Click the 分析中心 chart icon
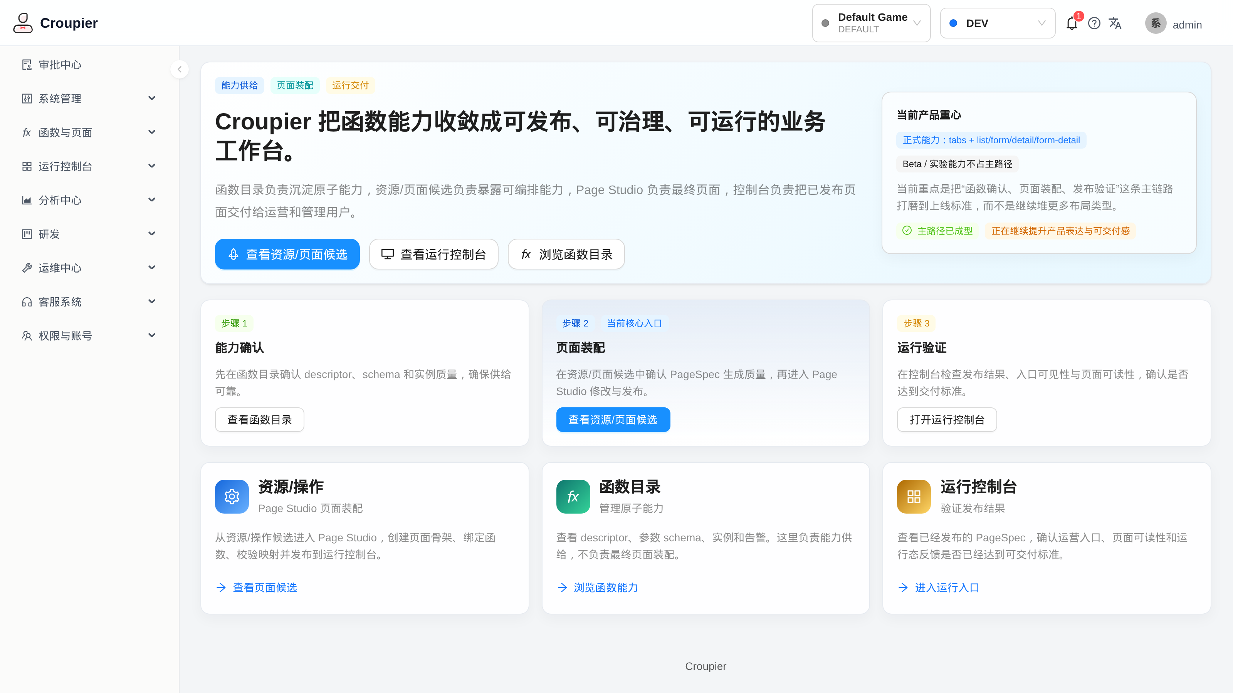 pyautogui.click(x=27, y=200)
